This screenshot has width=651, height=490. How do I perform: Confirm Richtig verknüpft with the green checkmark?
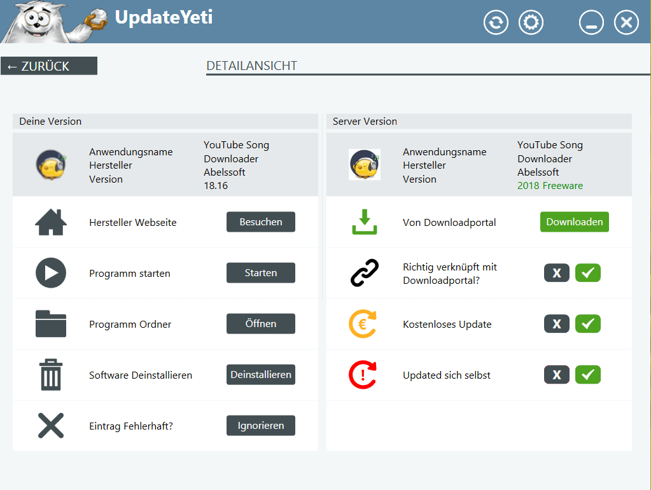[x=588, y=273]
